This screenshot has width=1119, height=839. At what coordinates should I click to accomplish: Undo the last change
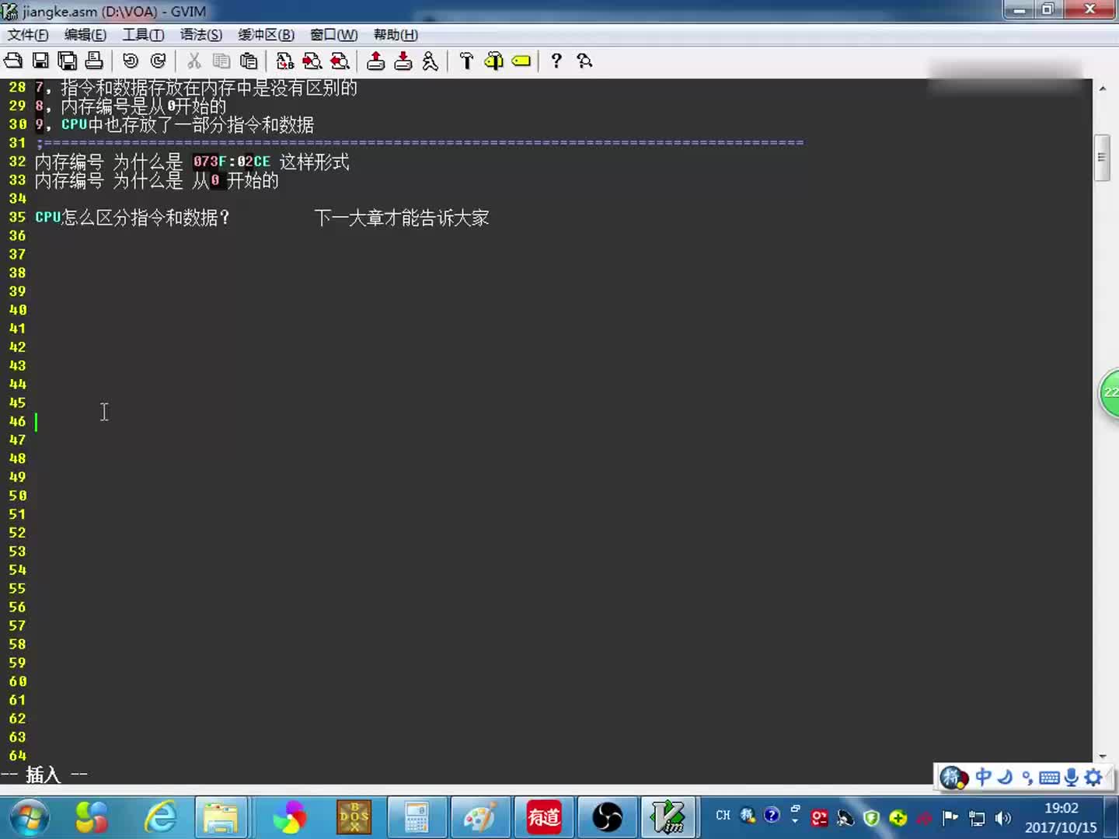[x=131, y=61]
